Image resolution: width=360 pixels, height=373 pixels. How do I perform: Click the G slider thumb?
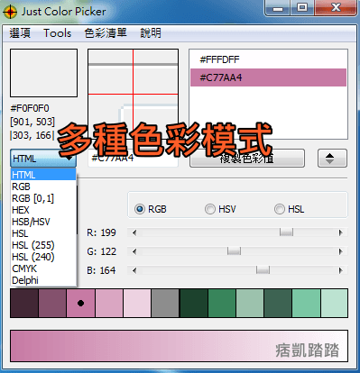pos(234,251)
